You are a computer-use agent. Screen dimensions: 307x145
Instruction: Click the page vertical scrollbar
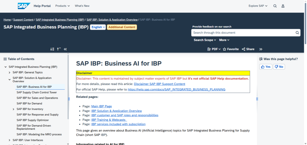306,23
